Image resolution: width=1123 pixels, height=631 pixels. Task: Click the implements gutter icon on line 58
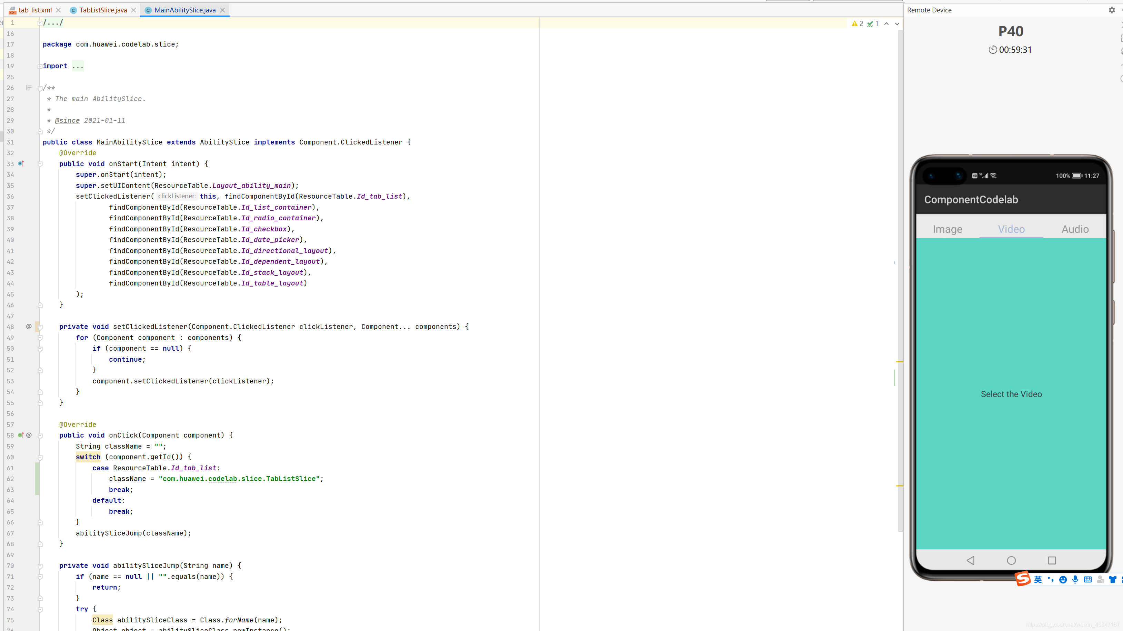point(20,435)
